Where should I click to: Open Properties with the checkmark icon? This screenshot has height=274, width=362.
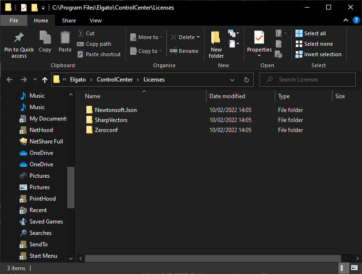pos(259,38)
